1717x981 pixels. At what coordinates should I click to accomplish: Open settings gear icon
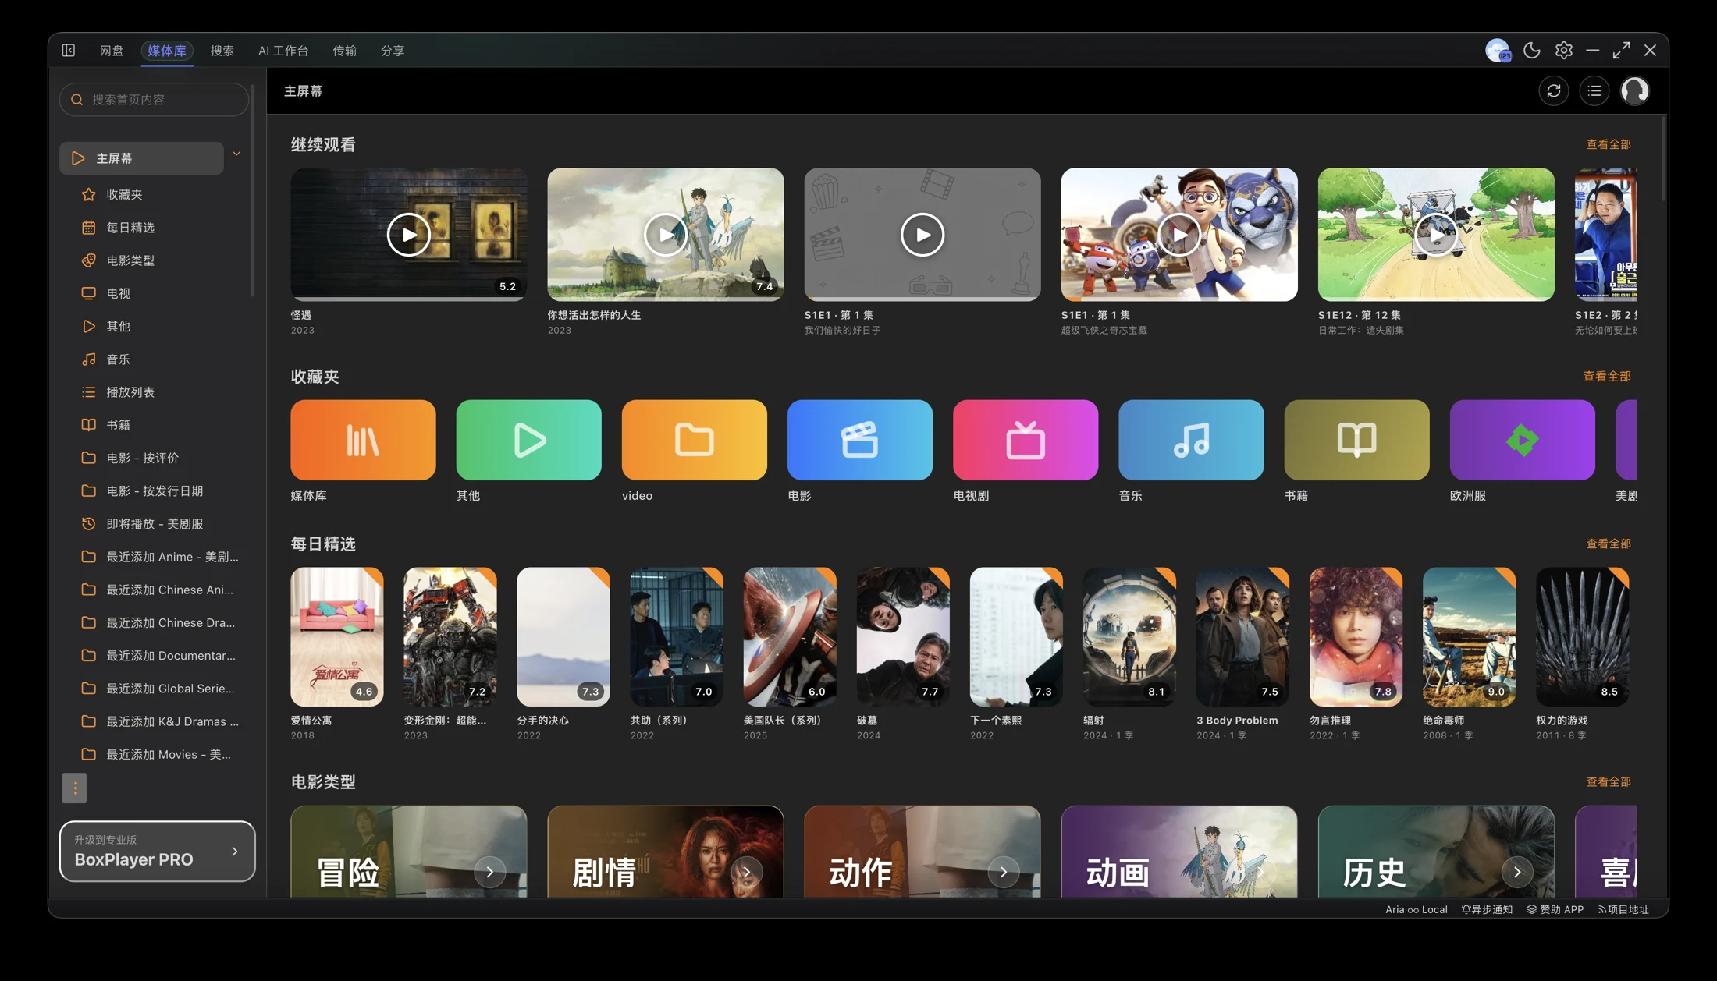pos(1563,51)
